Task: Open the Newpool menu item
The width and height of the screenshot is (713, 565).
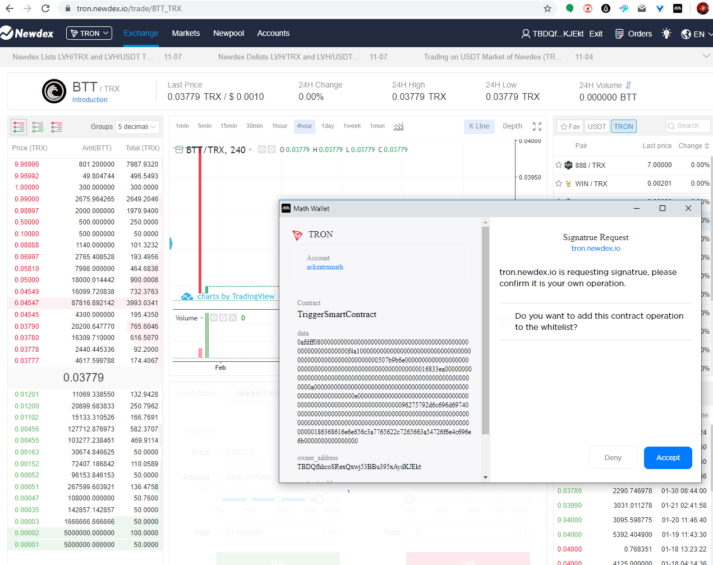Action: 228,33
